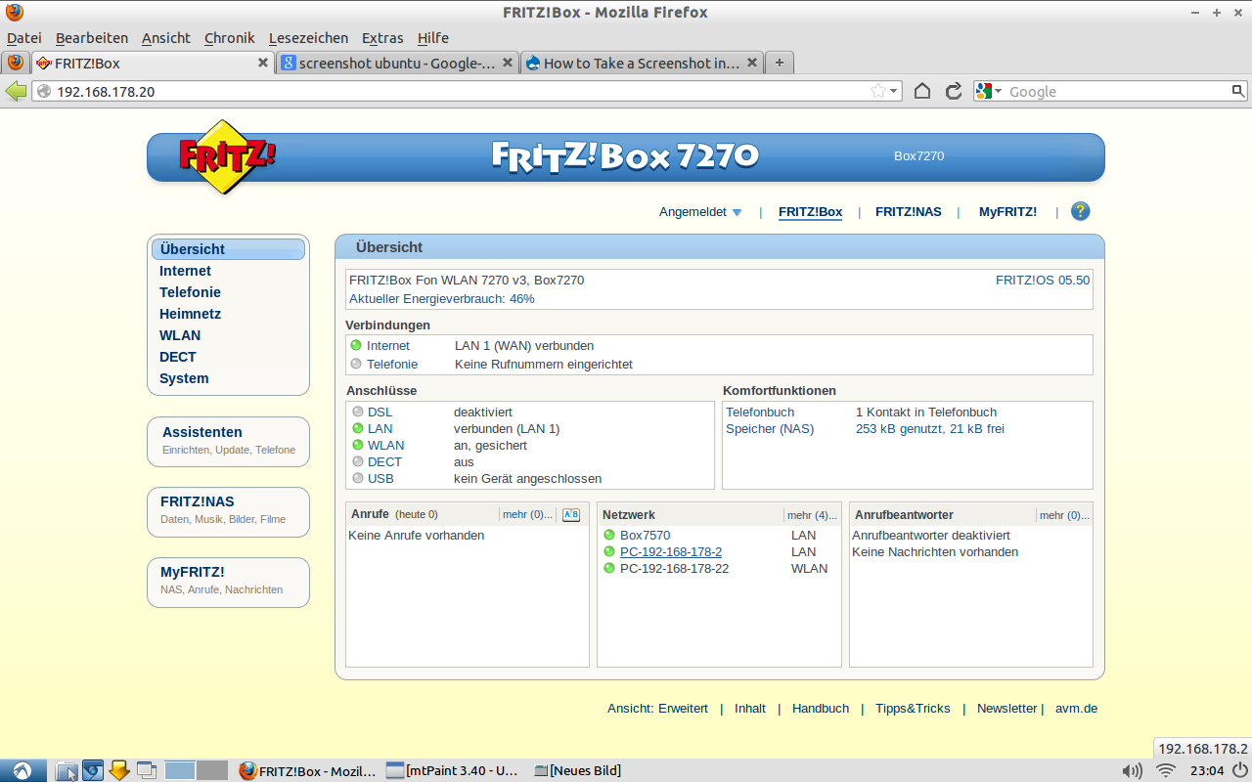Open the Box7570 network device

point(646,536)
